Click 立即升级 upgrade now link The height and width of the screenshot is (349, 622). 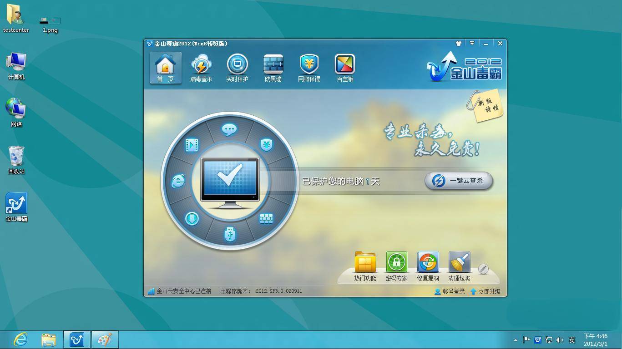[x=485, y=291]
